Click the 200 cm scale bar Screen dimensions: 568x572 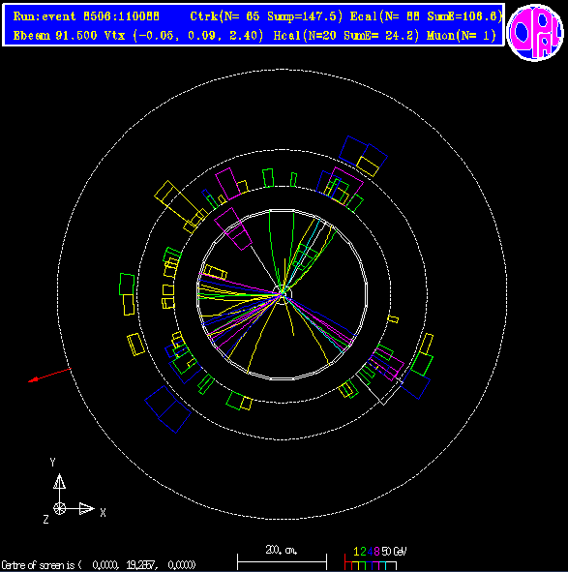point(282,561)
